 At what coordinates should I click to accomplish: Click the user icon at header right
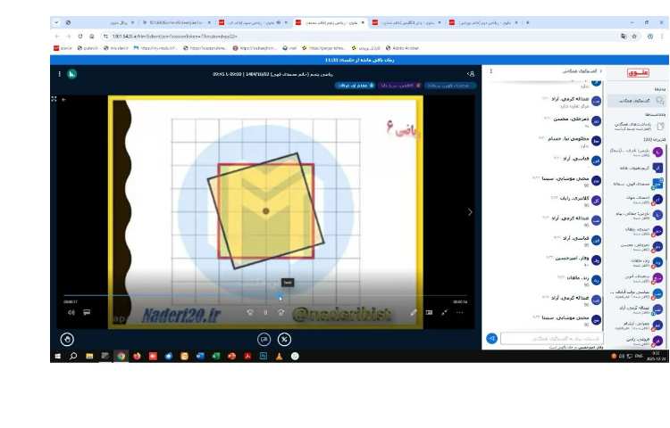click(x=471, y=73)
